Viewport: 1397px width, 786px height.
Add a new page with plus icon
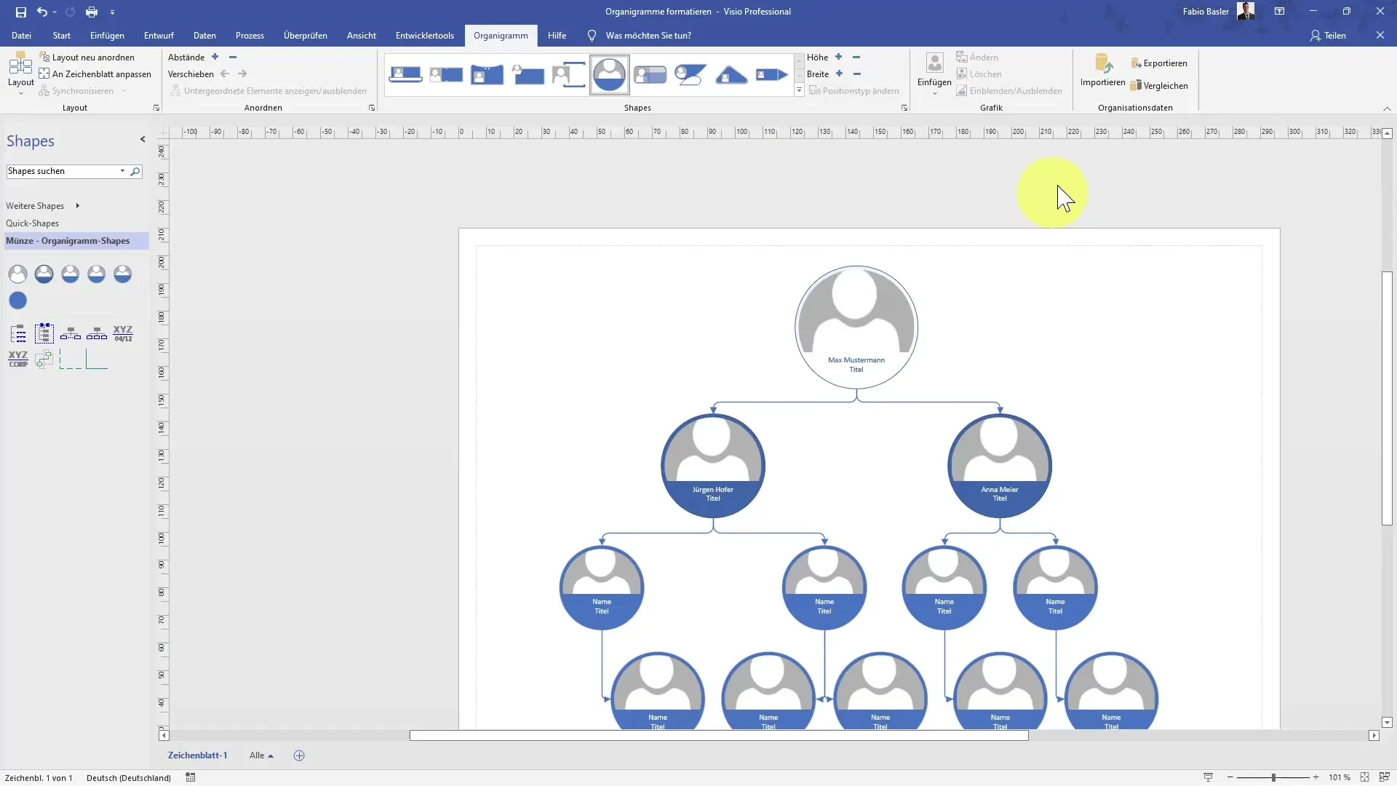299,755
